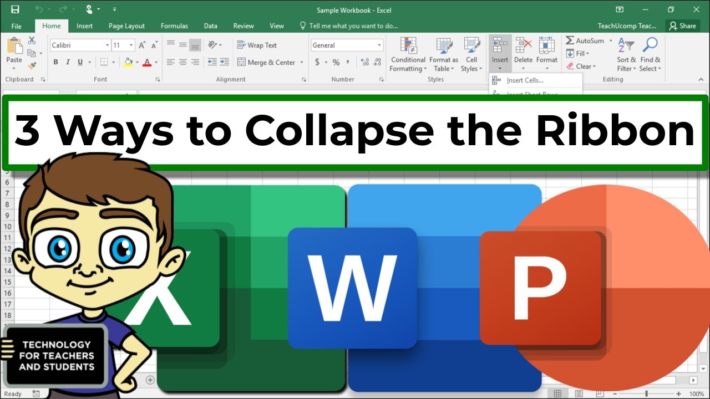Image resolution: width=710 pixels, height=399 pixels.
Task: Expand the Paste options arrow
Action: tap(14, 68)
